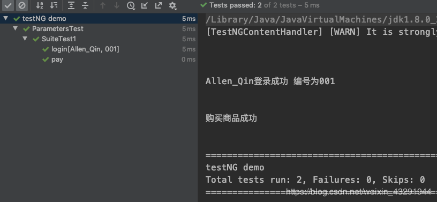Select ParametersTest in the test tree
This screenshot has width=437, height=202.
[58, 29]
